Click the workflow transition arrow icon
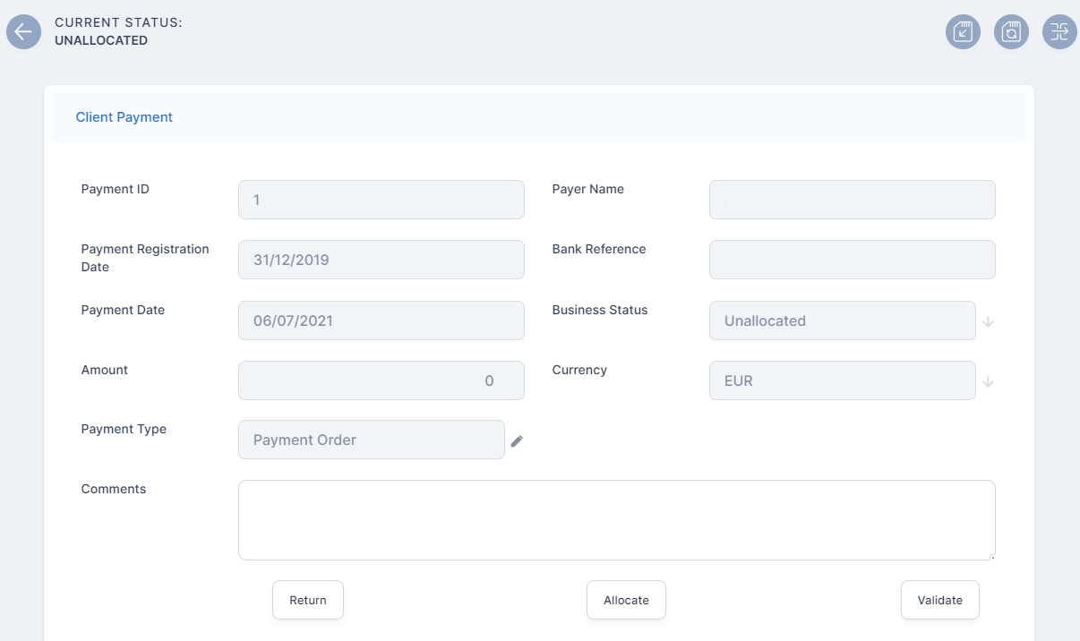Image resolution: width=1080 pixels, height=641 pixels. pyautogui.click(x=1059, y=32)
